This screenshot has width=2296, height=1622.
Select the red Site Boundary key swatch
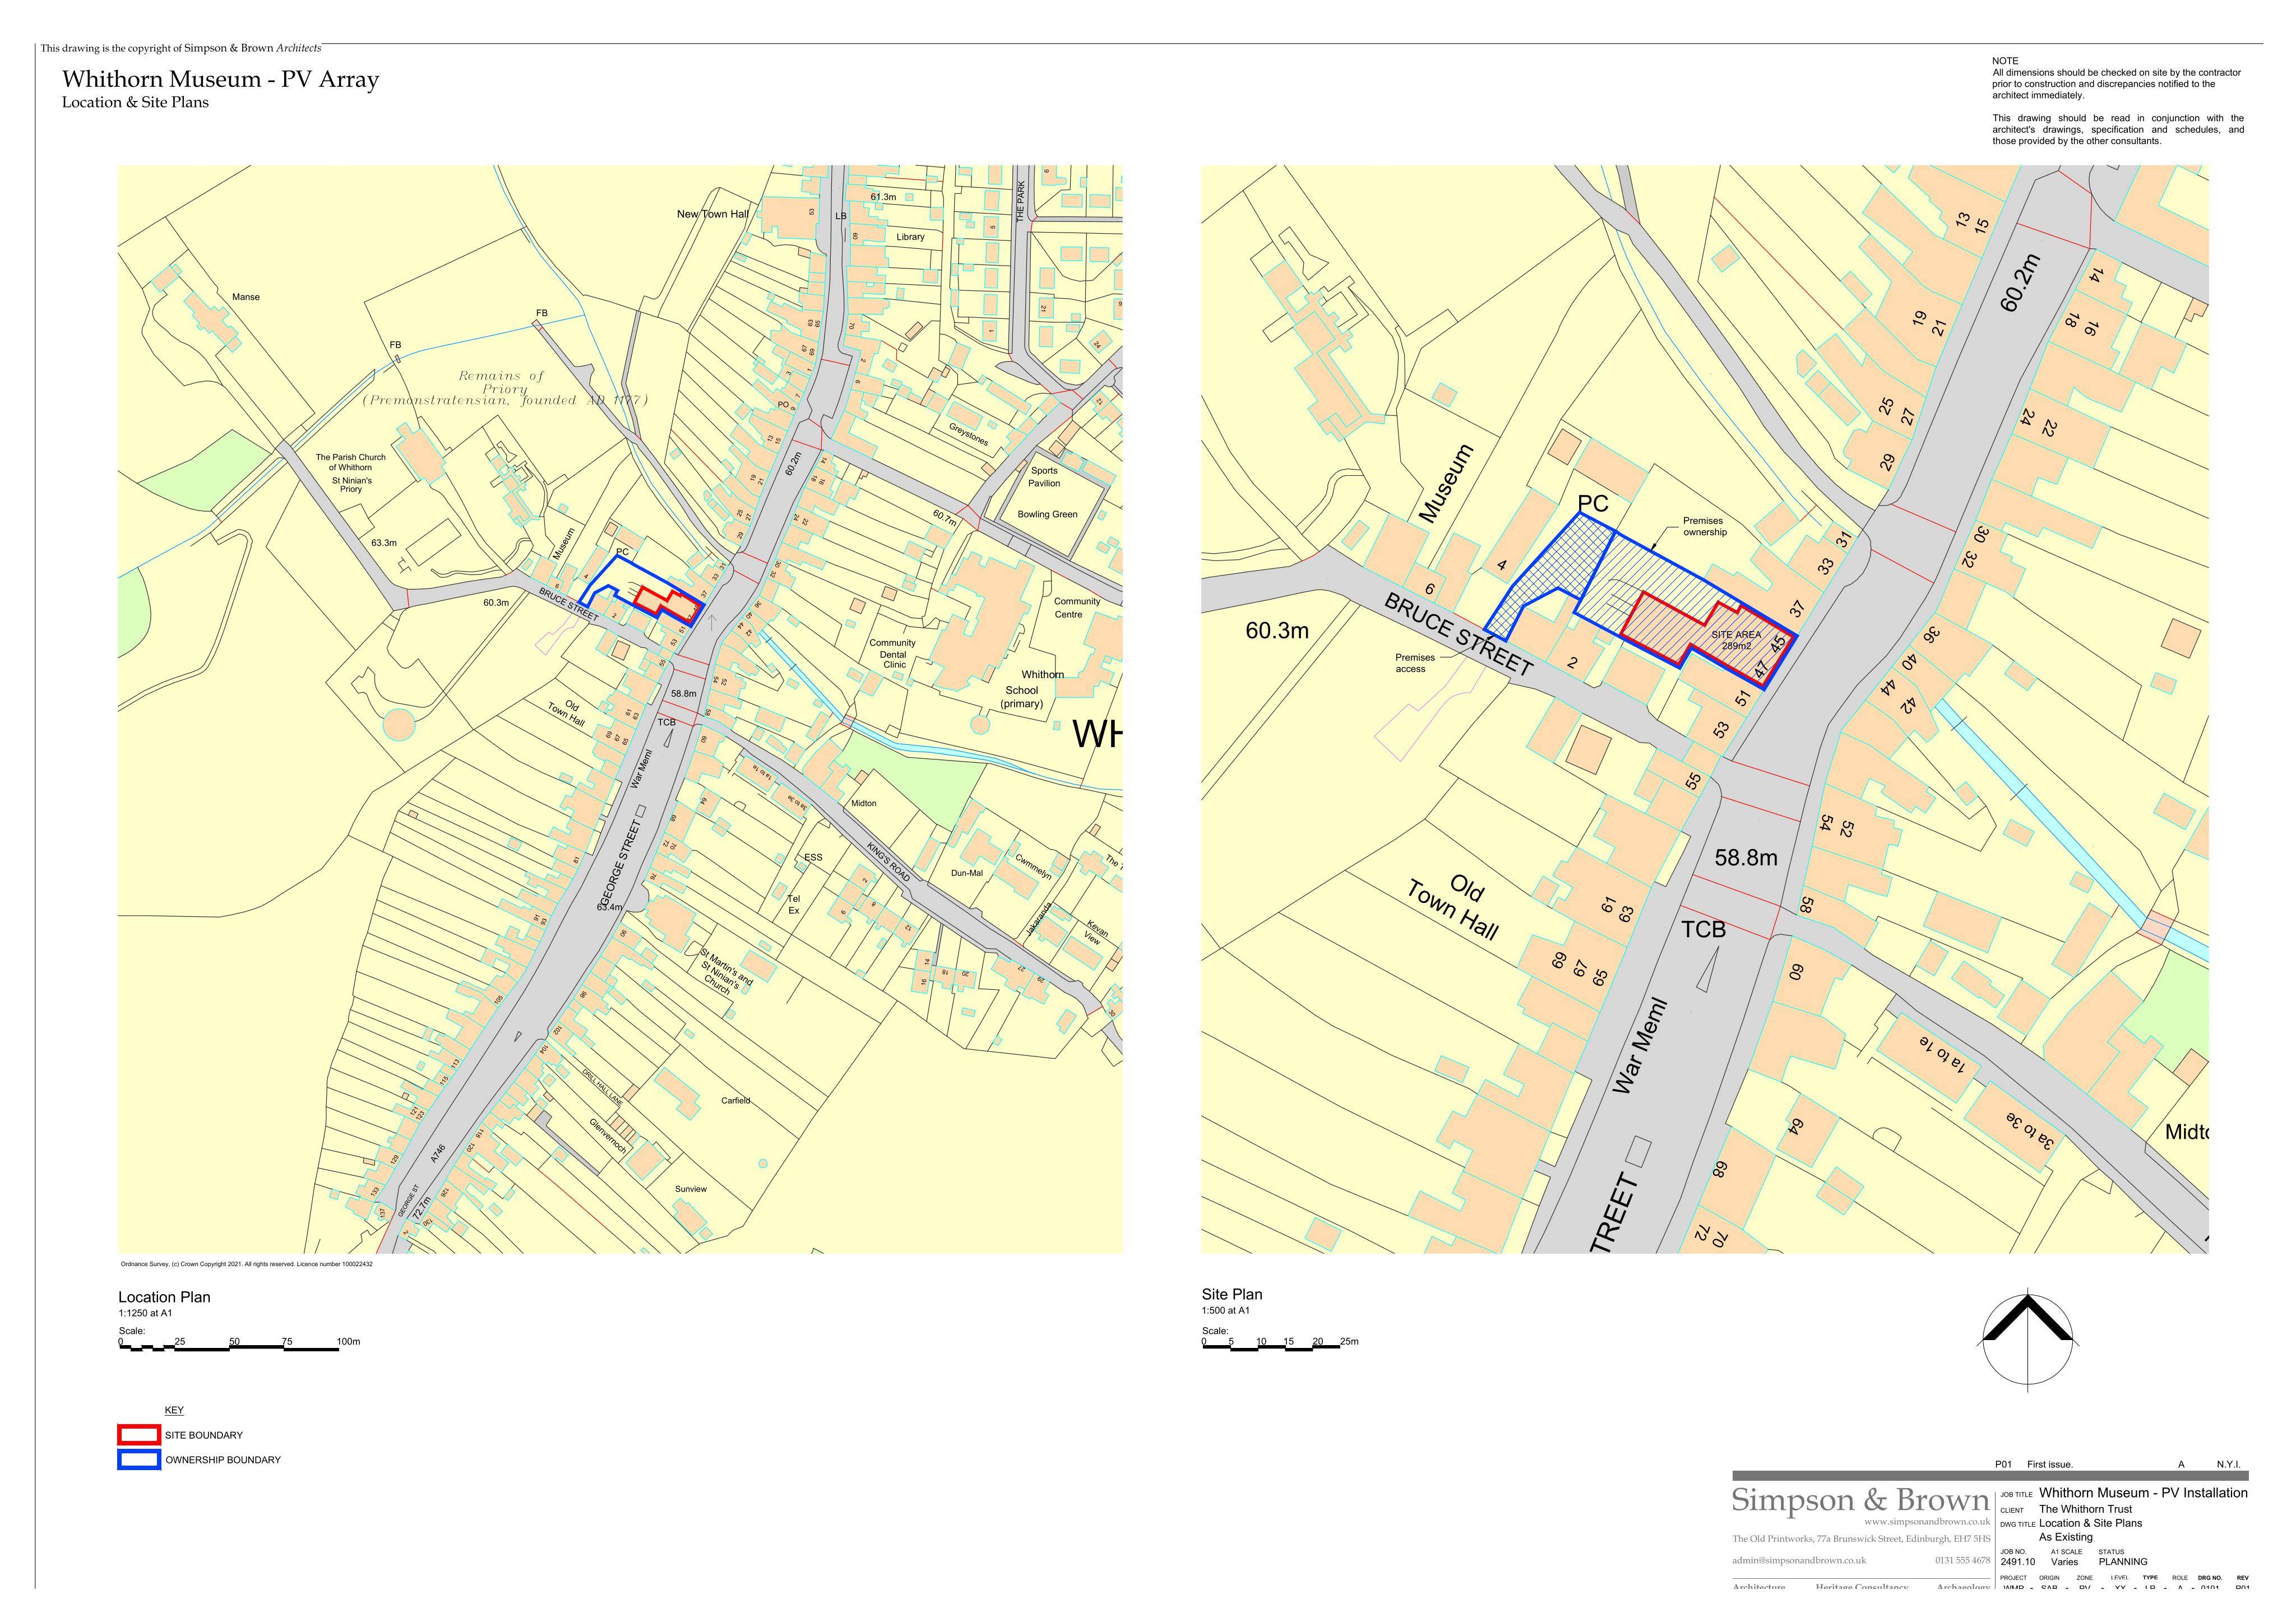tap(138, 1435)
